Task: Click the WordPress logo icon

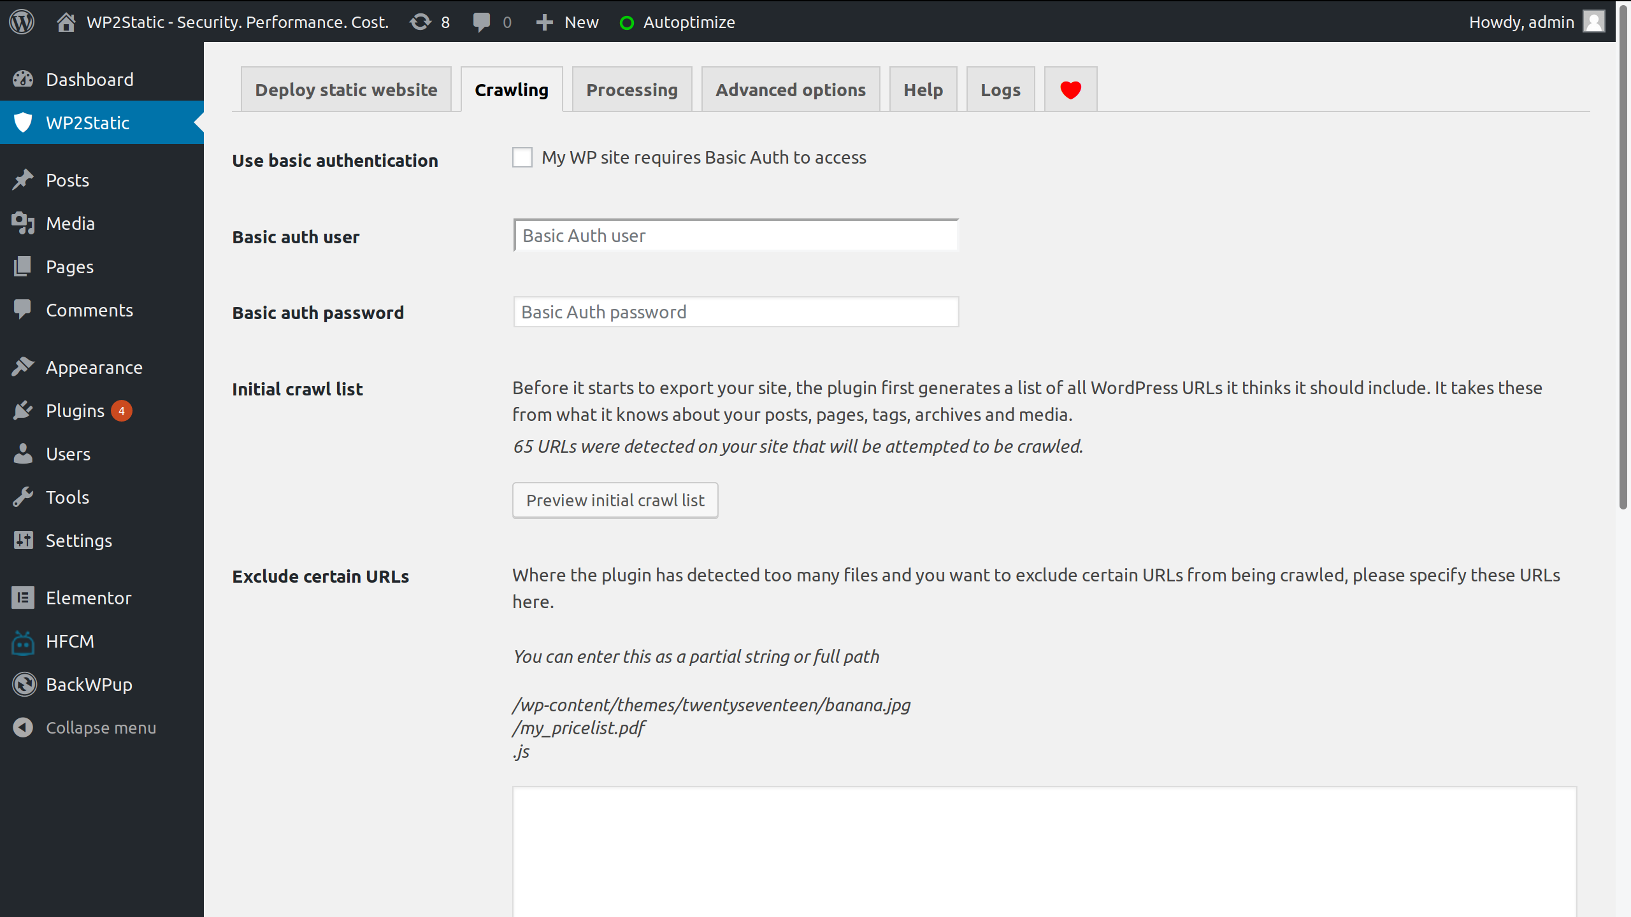Action: click(x=22, y=22)
